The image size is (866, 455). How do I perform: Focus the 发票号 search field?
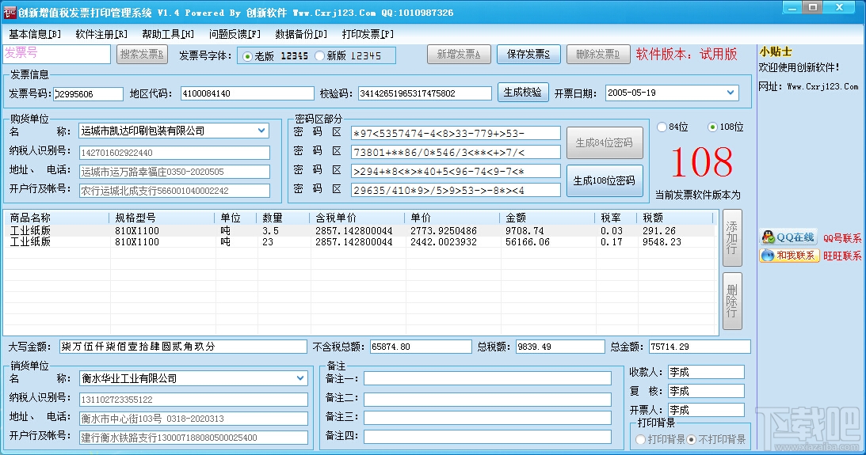57,54
